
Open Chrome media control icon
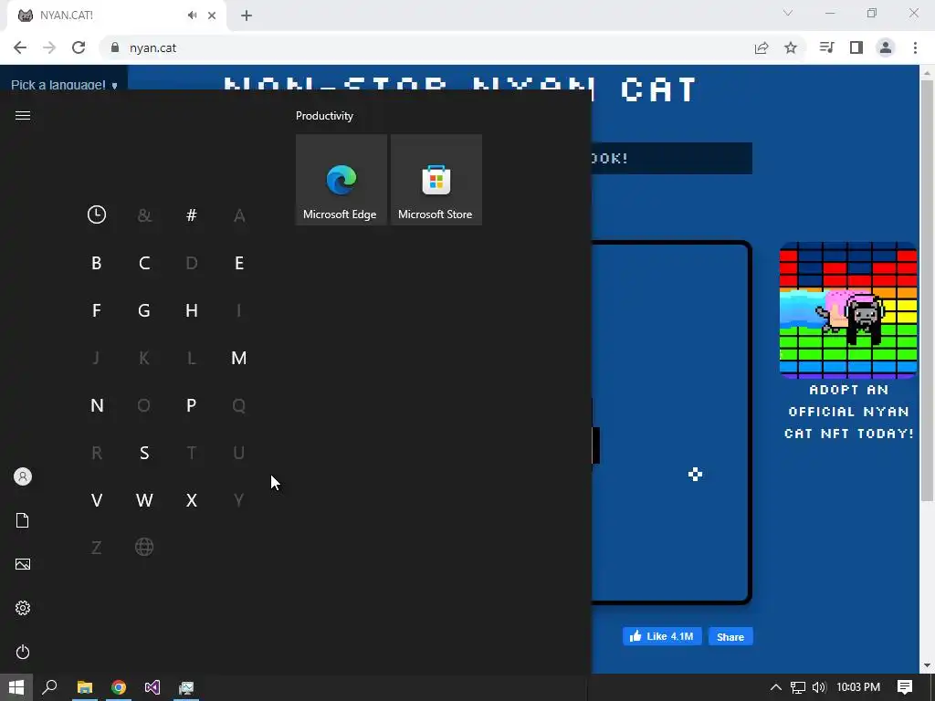point(826,47)
